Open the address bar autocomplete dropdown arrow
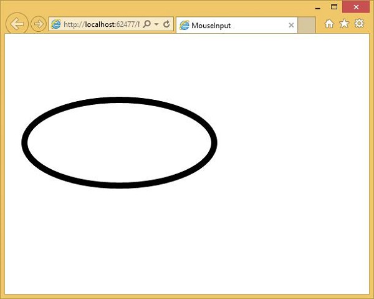Image resolution: width=374 pixels, height=299 pixels. [156, 24]
